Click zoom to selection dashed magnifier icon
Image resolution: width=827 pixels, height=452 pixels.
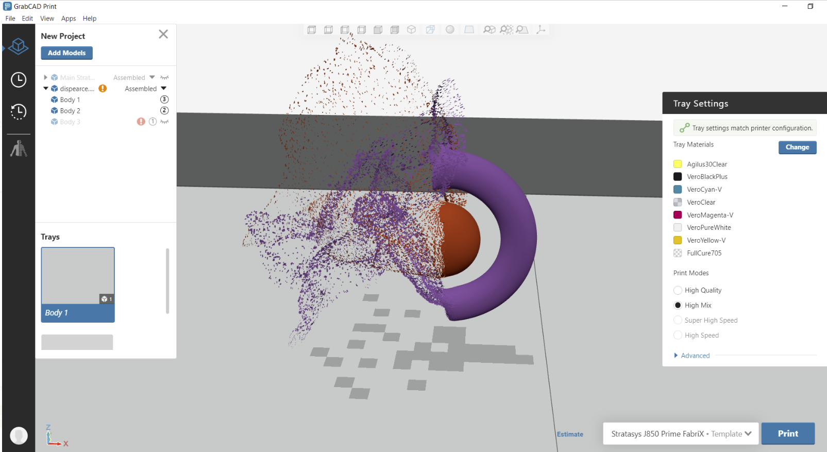click(x=506, y=30)
